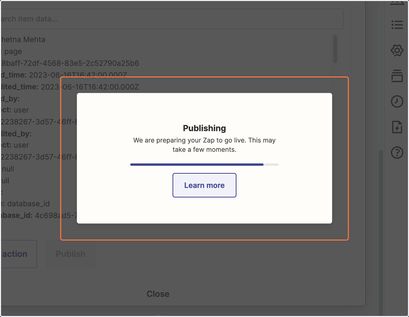The width and height of the screenshot is (409, 317).
Task: Open the help question mark icon
Action: click(397, 152)
